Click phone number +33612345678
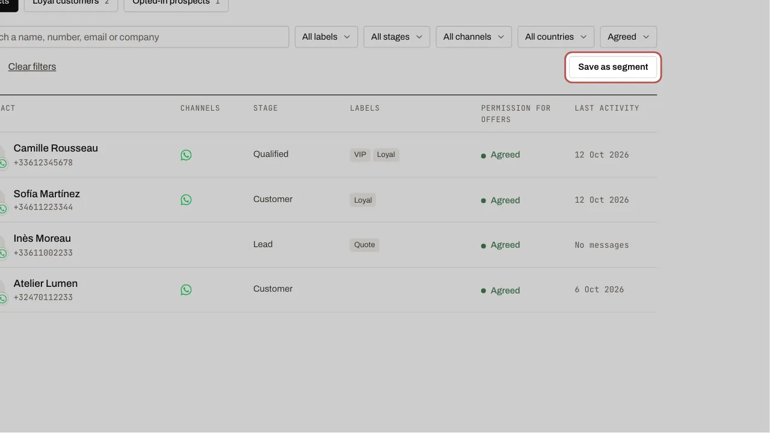The height and width of the screenshot is (433, 770). 43,163
